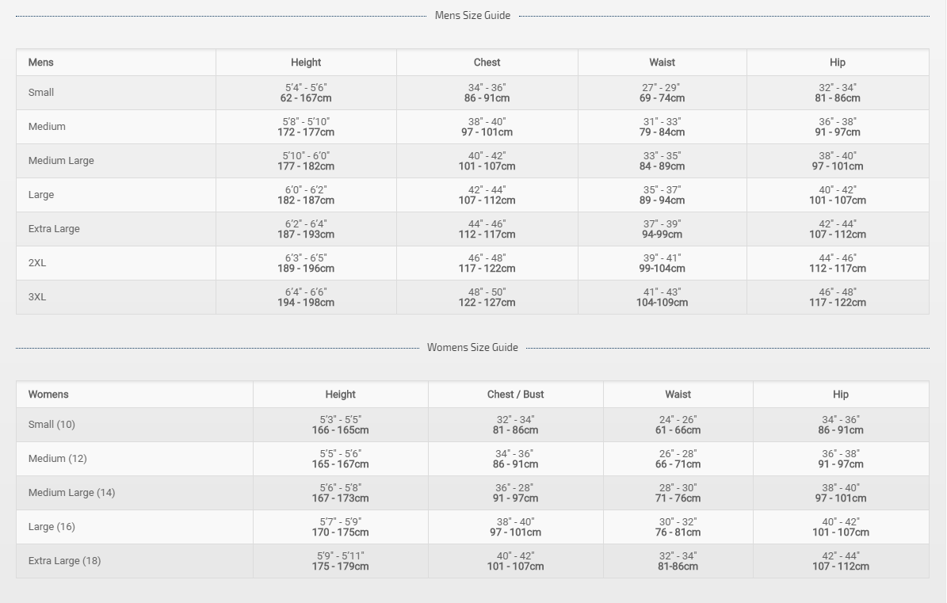Select the Mens Chest column header
This screenshot has width=947, height=603.
click(x=487, y=63)
